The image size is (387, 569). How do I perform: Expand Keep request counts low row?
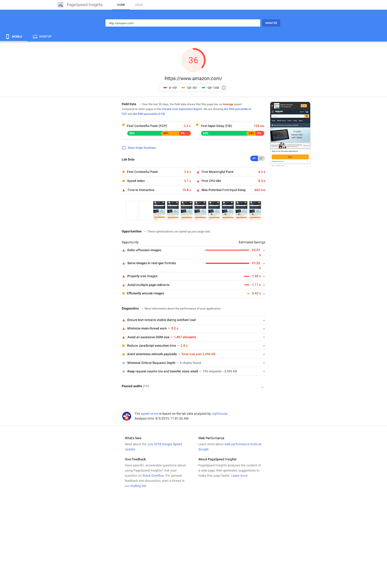tap(264, 371)
